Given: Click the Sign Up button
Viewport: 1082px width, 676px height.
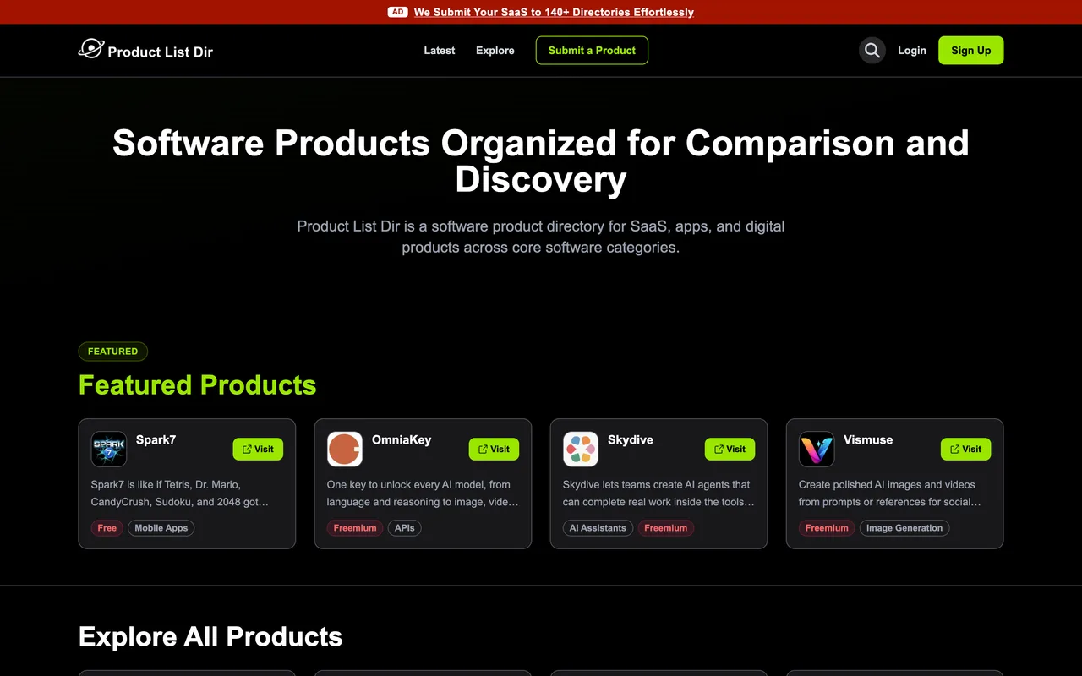Looking at the screenshot, I should pos(971,51).
